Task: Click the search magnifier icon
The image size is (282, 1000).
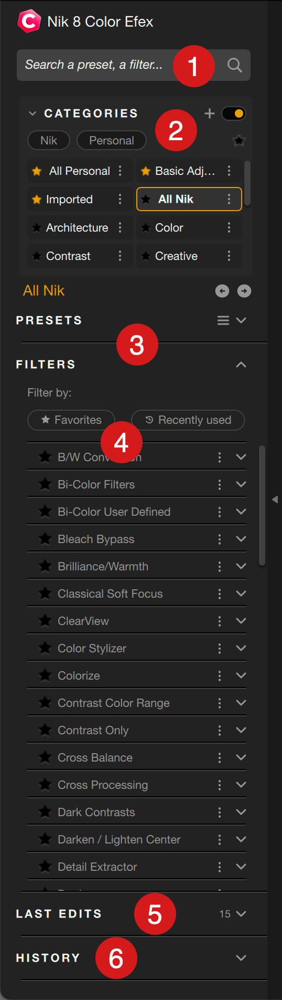Action: click(x=234, y=65)
